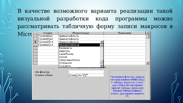Image resolution: width=183 pixels, height=103 pixels.
Task: Click the Примечание column header
Action: (125, 33)
